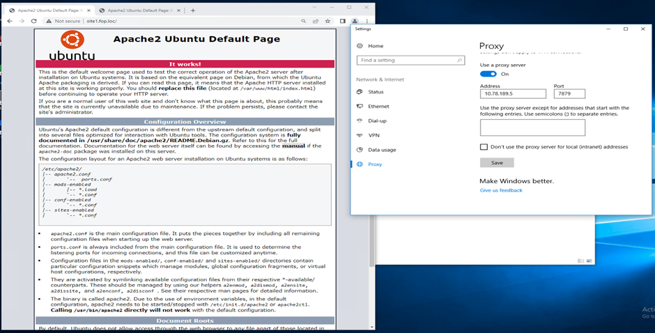Open the Chrome three-dot menu

coord(367,22)
